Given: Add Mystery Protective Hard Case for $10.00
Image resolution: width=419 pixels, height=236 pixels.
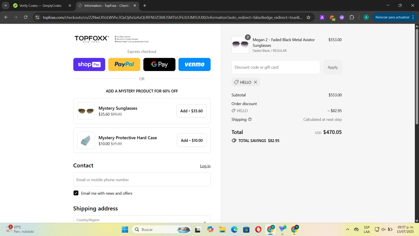Looking at the screenshot, I should (x=192, y=140).
